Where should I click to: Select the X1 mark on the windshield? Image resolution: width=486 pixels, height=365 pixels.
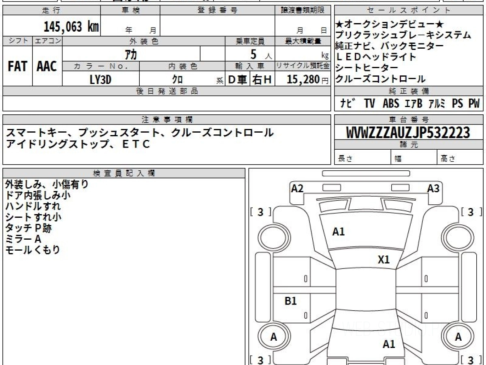384,260
